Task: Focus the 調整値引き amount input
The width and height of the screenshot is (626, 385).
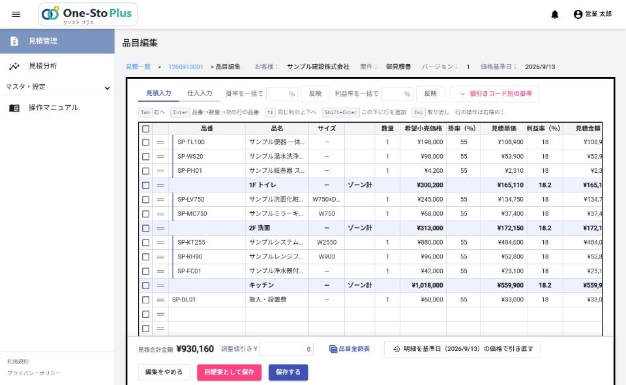Action: pos(286,350)
